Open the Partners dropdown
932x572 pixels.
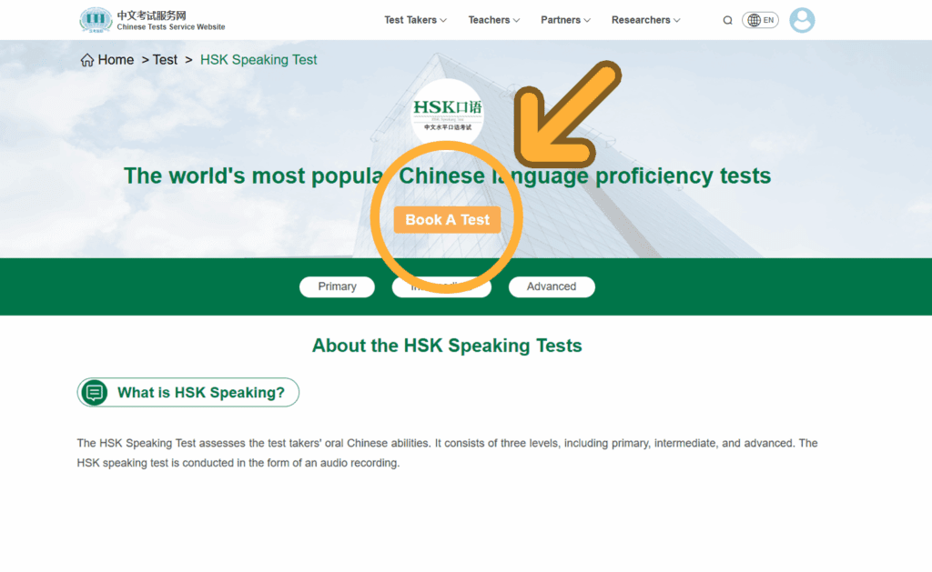(x=565, y=20)
